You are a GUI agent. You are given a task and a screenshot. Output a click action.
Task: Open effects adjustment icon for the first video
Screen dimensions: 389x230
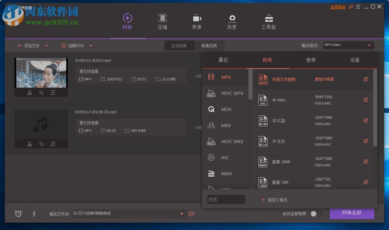click(53, 92)
